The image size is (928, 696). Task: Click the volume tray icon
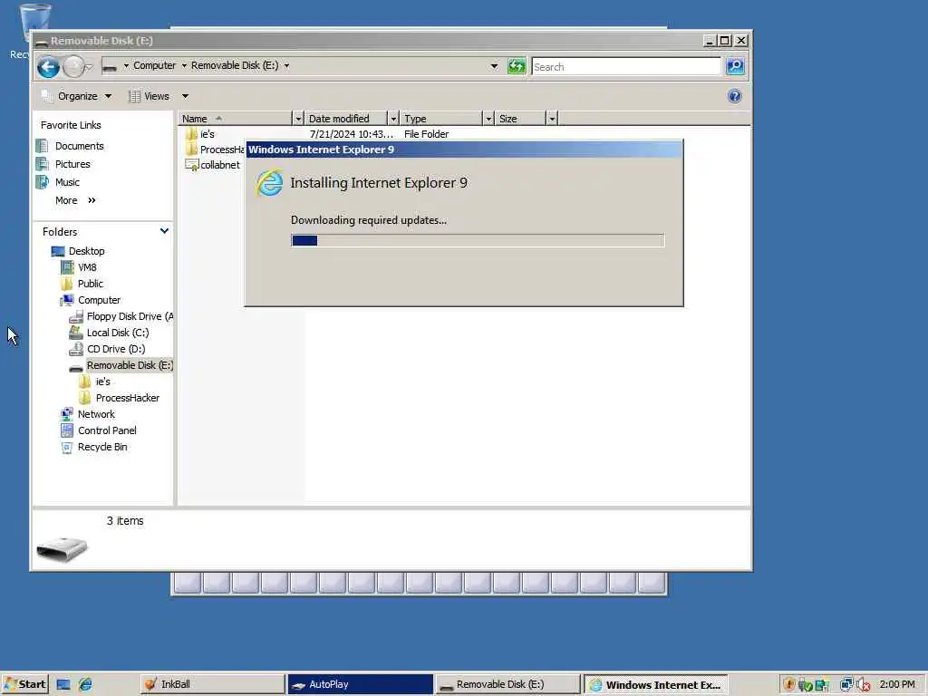(x=864, y=685)
